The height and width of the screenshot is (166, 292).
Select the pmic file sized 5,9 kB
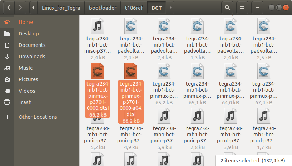(164, 116)
